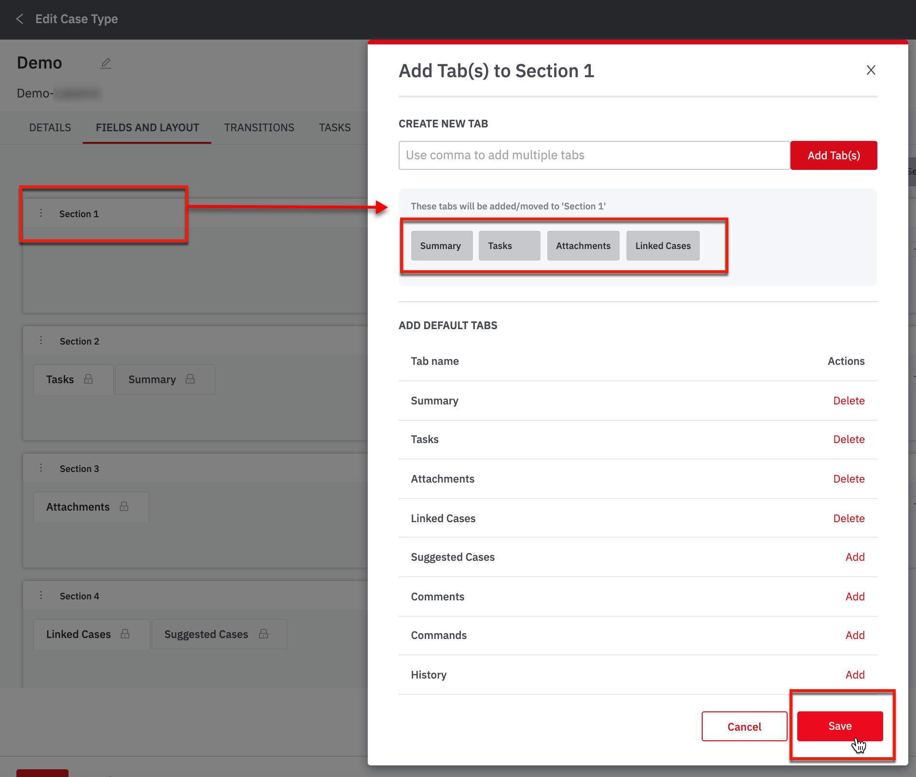Delete the Attachments default tab
Image resolution: width=916 pixels, height=777 pixels.
tap(849, 479)
